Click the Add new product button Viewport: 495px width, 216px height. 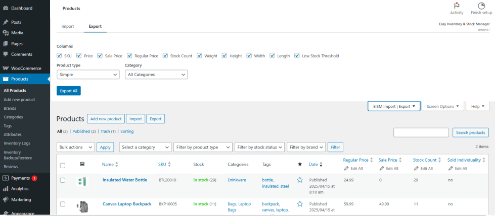point(105,119)
